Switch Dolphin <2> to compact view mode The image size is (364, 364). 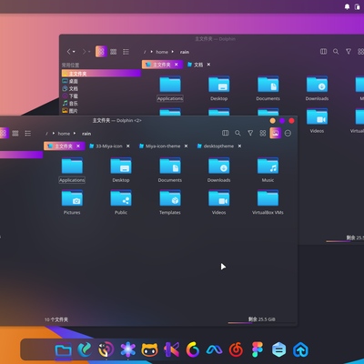(x=15, y=133)
